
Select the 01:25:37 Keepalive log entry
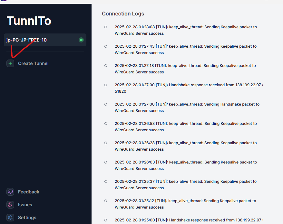186,184
